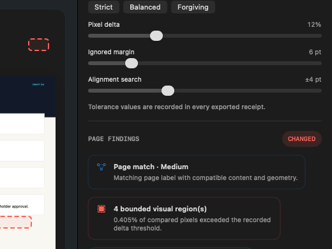The width and height of the screenshot is (332, 249).
Task: Click the blue page match graph icon
Action: (102, 167)
